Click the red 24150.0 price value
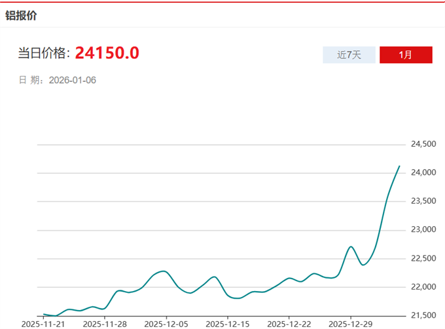Viewport: 445px width, 329px height. point(107,53)
